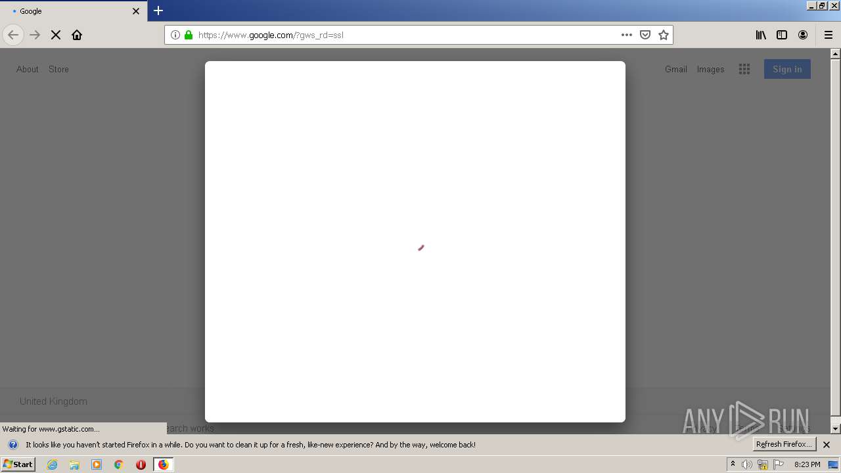Open the About link
The height and width of the screenshot is (473, 841).
28,69
